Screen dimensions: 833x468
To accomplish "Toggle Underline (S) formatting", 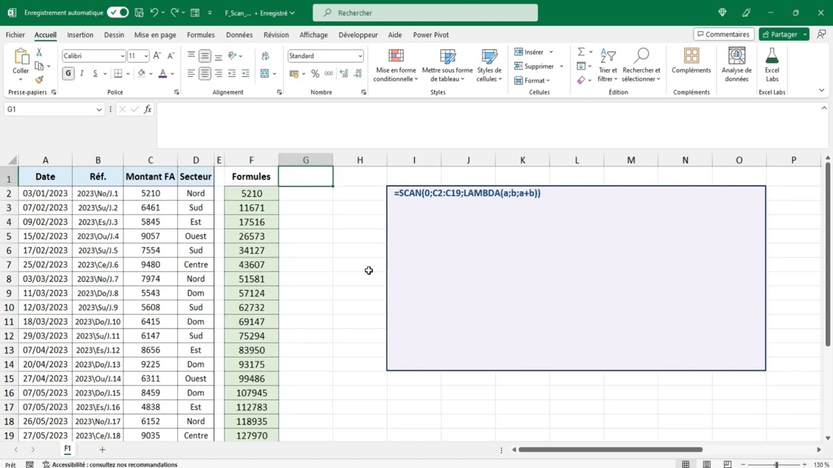I will 95,73.
